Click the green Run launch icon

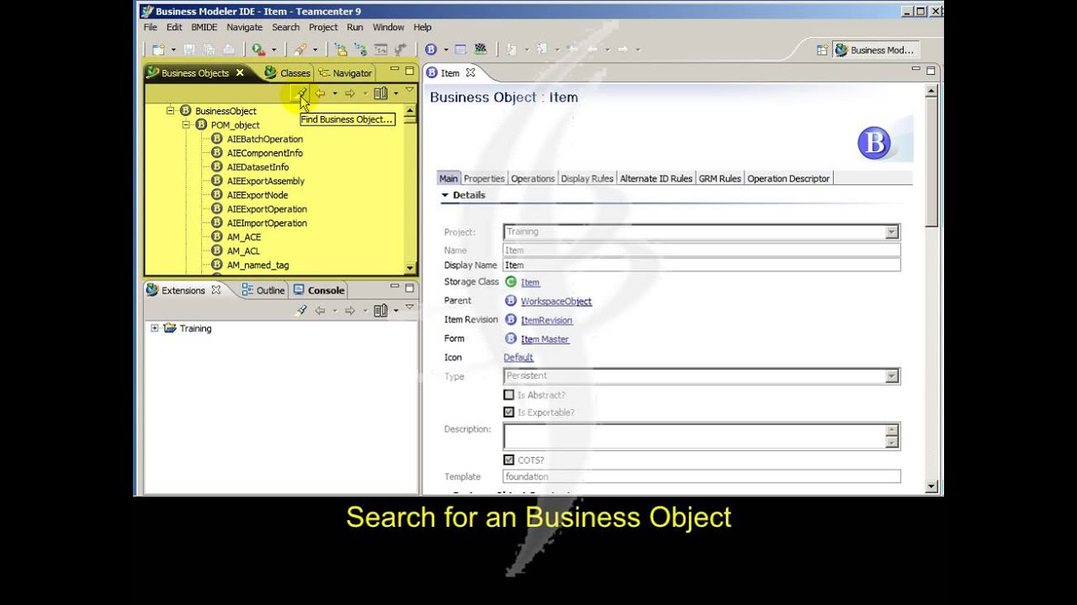tap(259, 50)
